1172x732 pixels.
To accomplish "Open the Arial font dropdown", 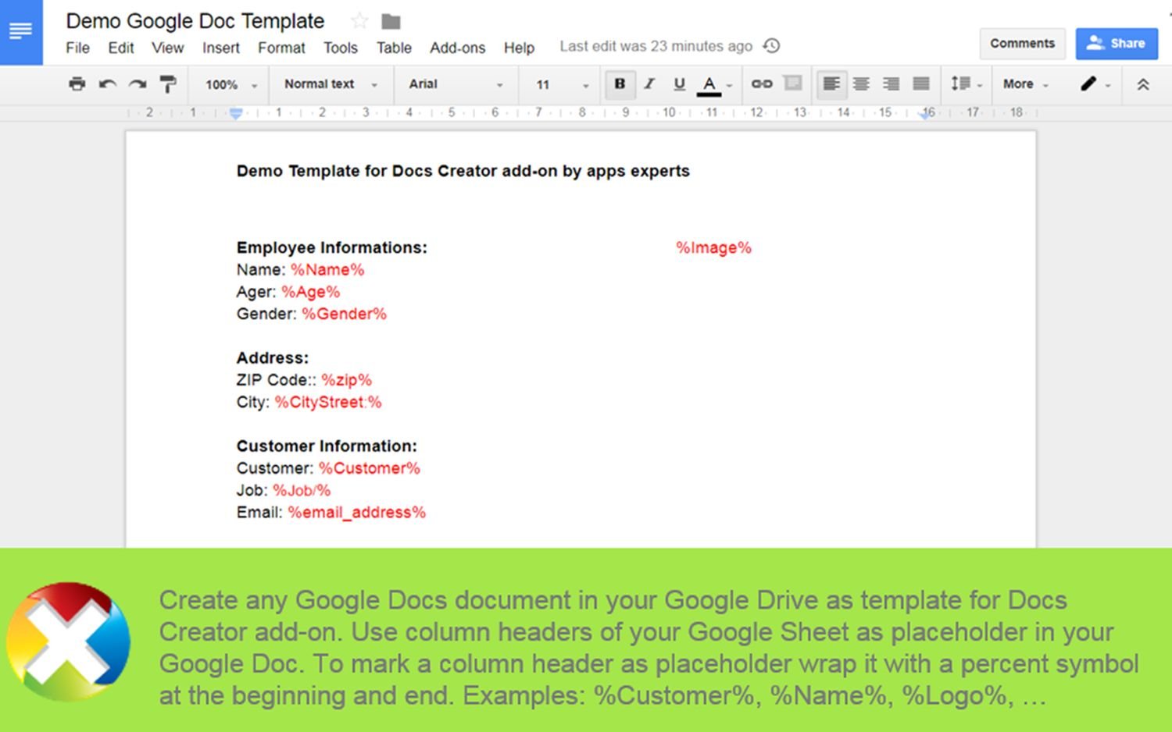I will 456,84.
